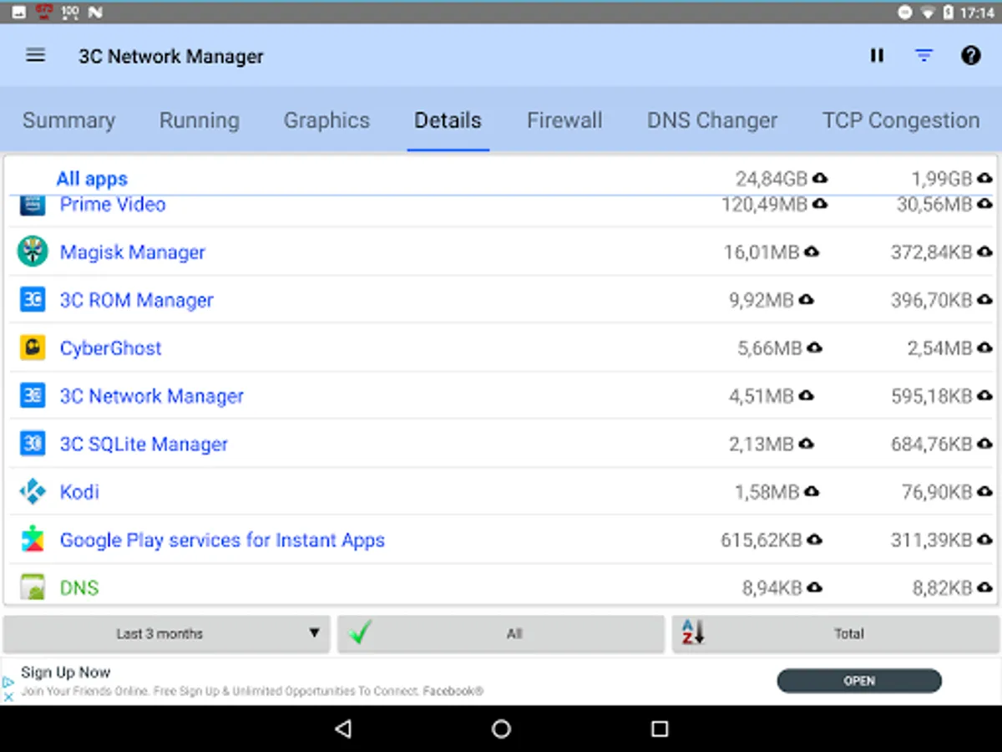Tap the Android home circle button
The height and width of the screenshot is (752, 1002).
[501, 729]
